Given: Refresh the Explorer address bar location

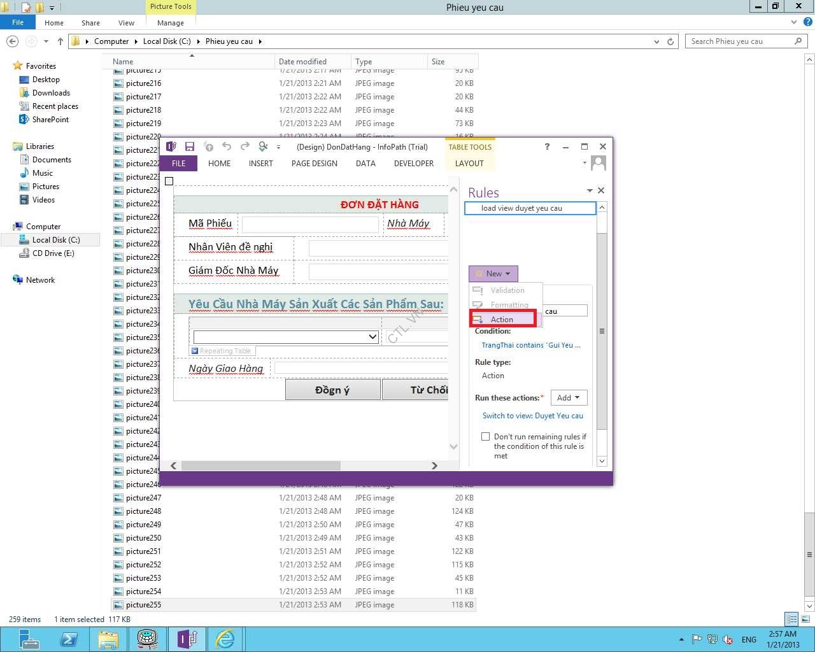Looking at the screenshot, I should 670,41.
